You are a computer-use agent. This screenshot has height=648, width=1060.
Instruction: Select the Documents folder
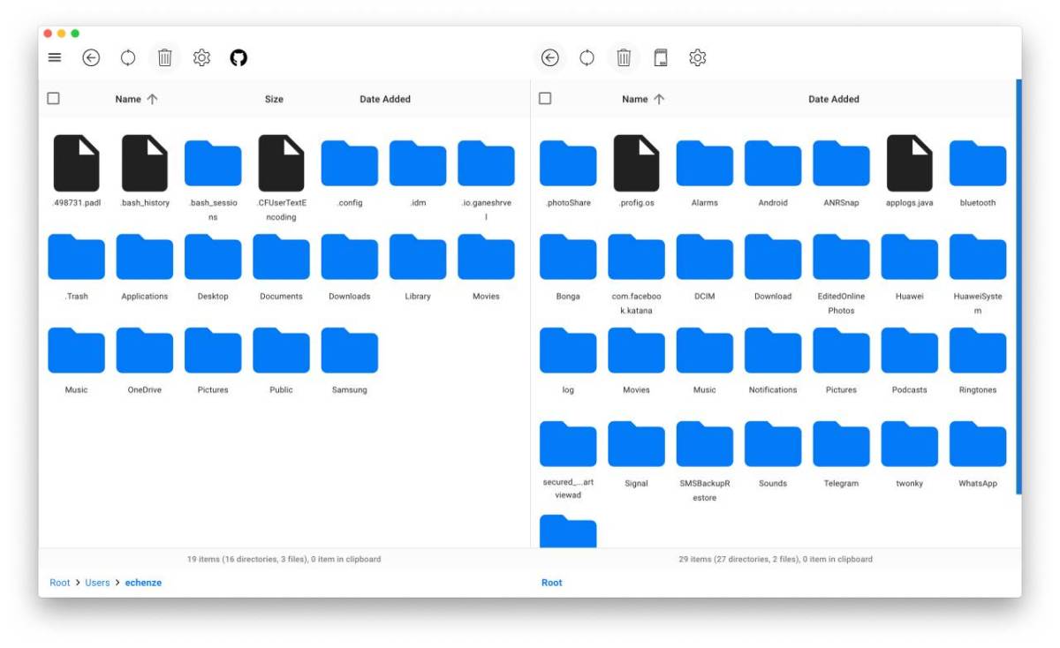coord(281,266)
